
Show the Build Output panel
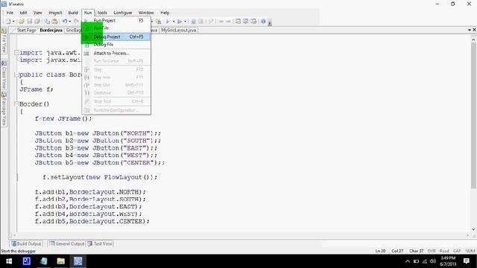click(26, 243)
